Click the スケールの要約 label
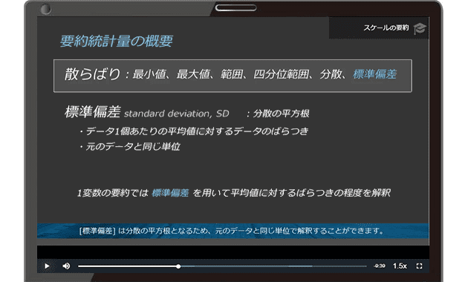 [386, 28]
